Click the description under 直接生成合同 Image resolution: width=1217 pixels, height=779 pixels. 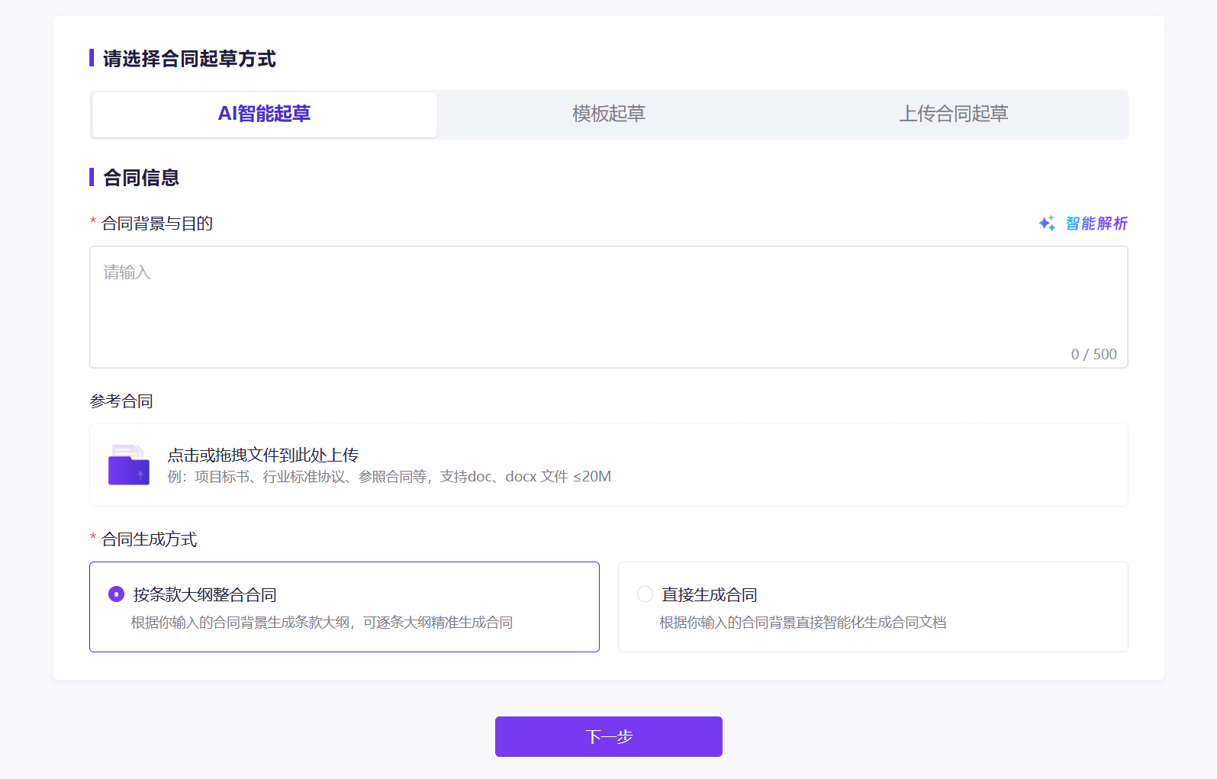[803, 623]
